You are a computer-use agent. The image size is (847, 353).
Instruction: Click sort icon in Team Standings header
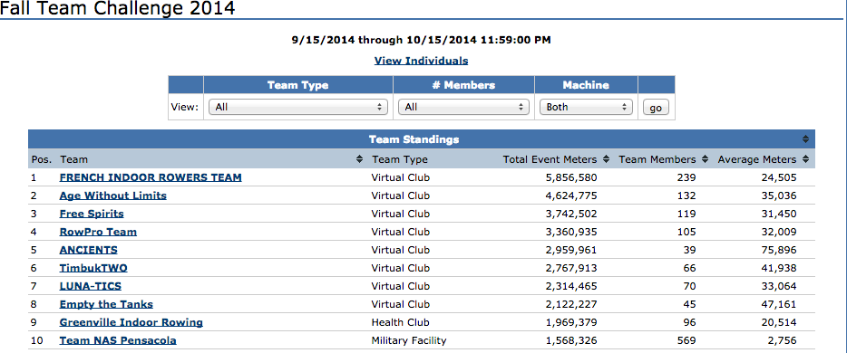tap(805, 139)
